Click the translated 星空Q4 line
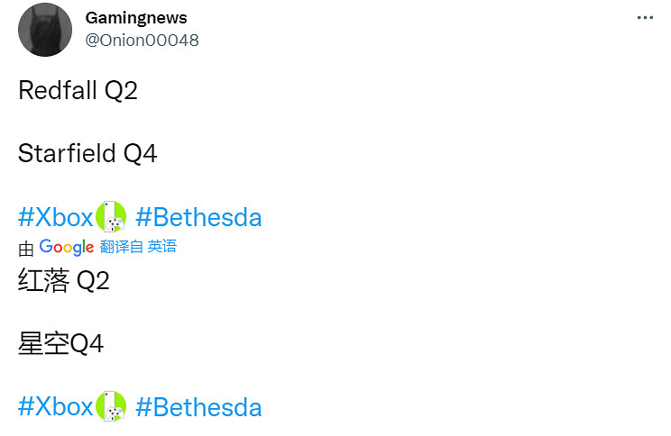Viewport: 671px width, 436px height. coord(61,344)
